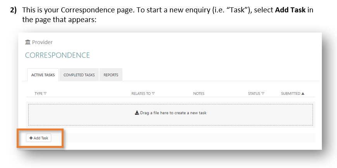Click the RELATES TO column header label
The image size is (337, 168).
[x=141, y=93]
